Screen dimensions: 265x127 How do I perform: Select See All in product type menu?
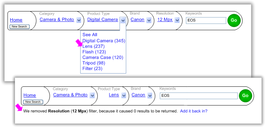tap(90, 35)
